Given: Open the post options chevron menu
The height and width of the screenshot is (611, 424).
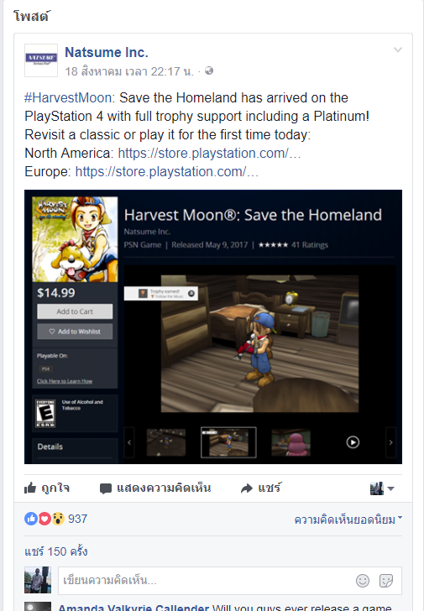Looking at the screenshot, I should pos(397,50).
